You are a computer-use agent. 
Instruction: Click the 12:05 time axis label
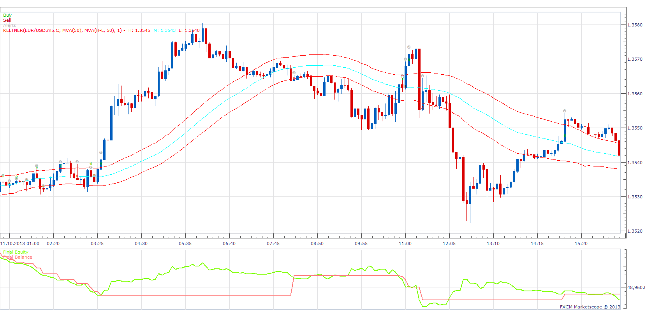pos(449,243)
